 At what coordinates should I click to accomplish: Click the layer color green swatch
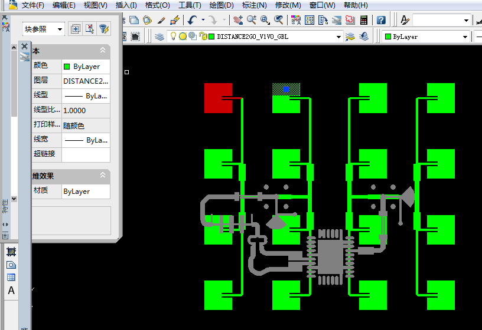coord(211,37)
